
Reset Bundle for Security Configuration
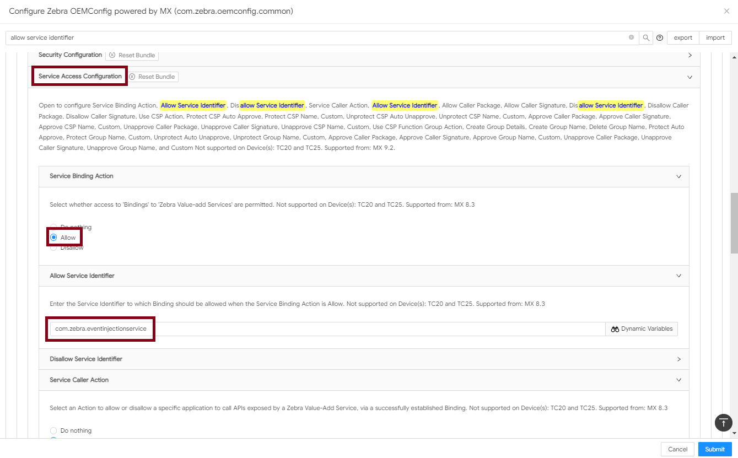click(132, 55)
